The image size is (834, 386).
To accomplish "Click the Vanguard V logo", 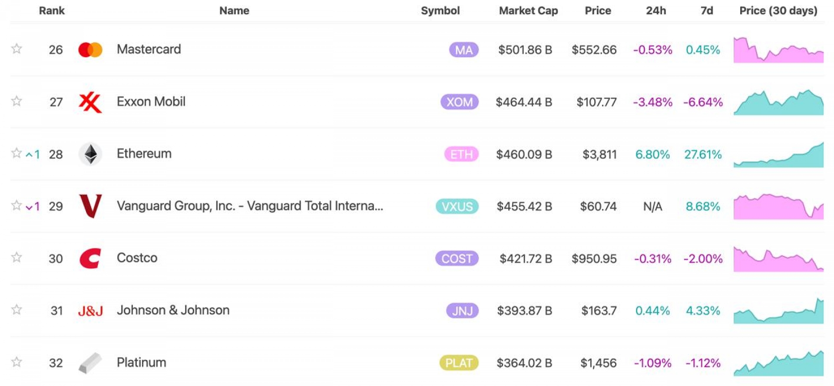I will [90, 206].
